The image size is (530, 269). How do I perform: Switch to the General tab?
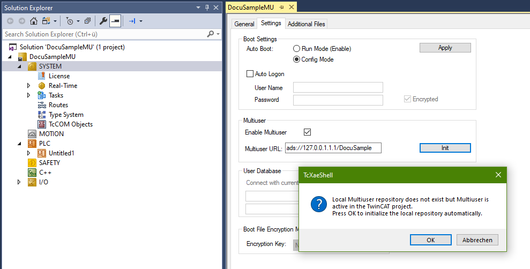[244, 24]
